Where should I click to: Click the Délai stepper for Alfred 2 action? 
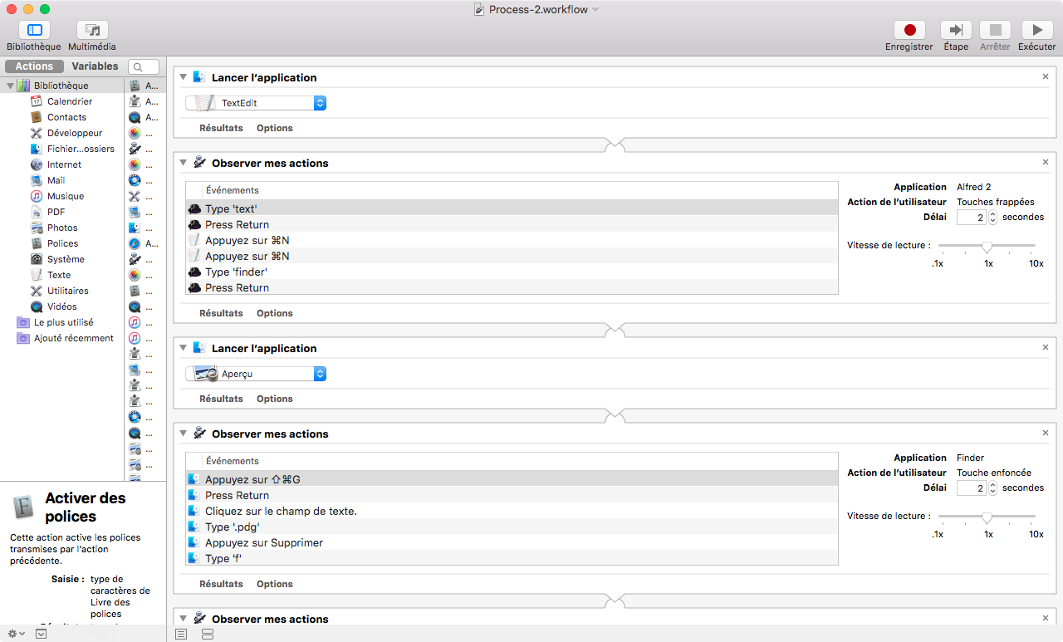[x=992, y=218]
